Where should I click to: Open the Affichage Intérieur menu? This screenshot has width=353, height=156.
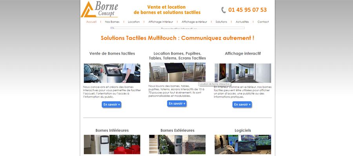click(x=161, y=22)
